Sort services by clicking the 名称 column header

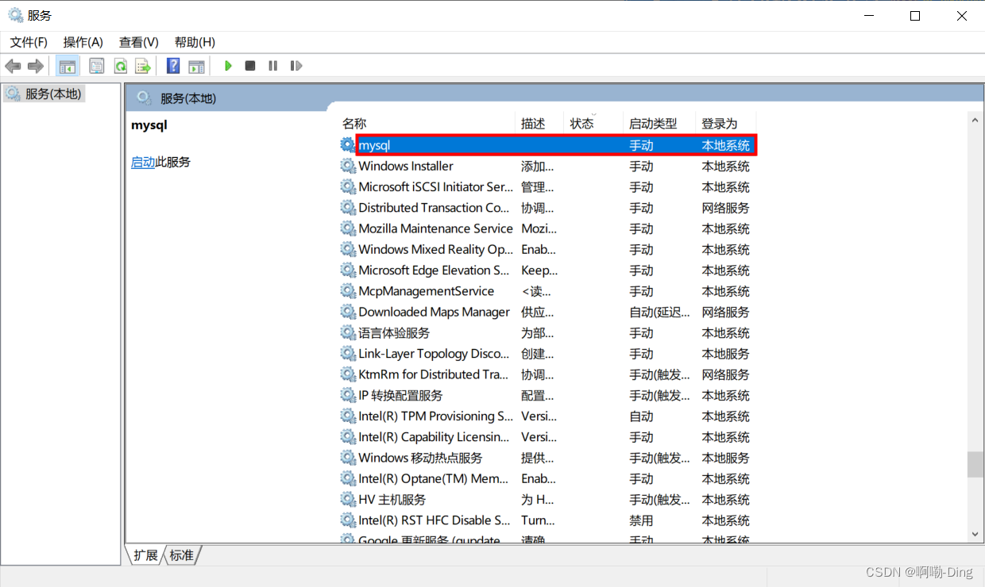click(354, 123)
